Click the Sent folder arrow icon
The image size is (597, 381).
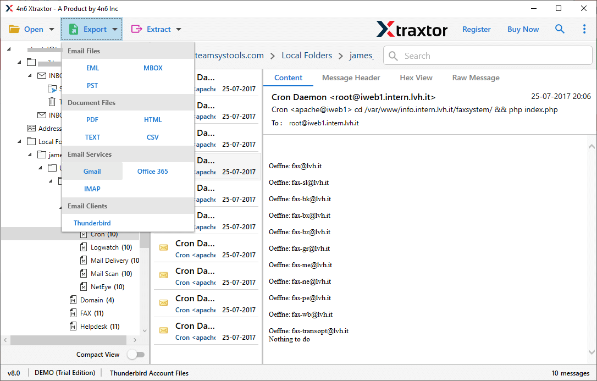[52, 89]
